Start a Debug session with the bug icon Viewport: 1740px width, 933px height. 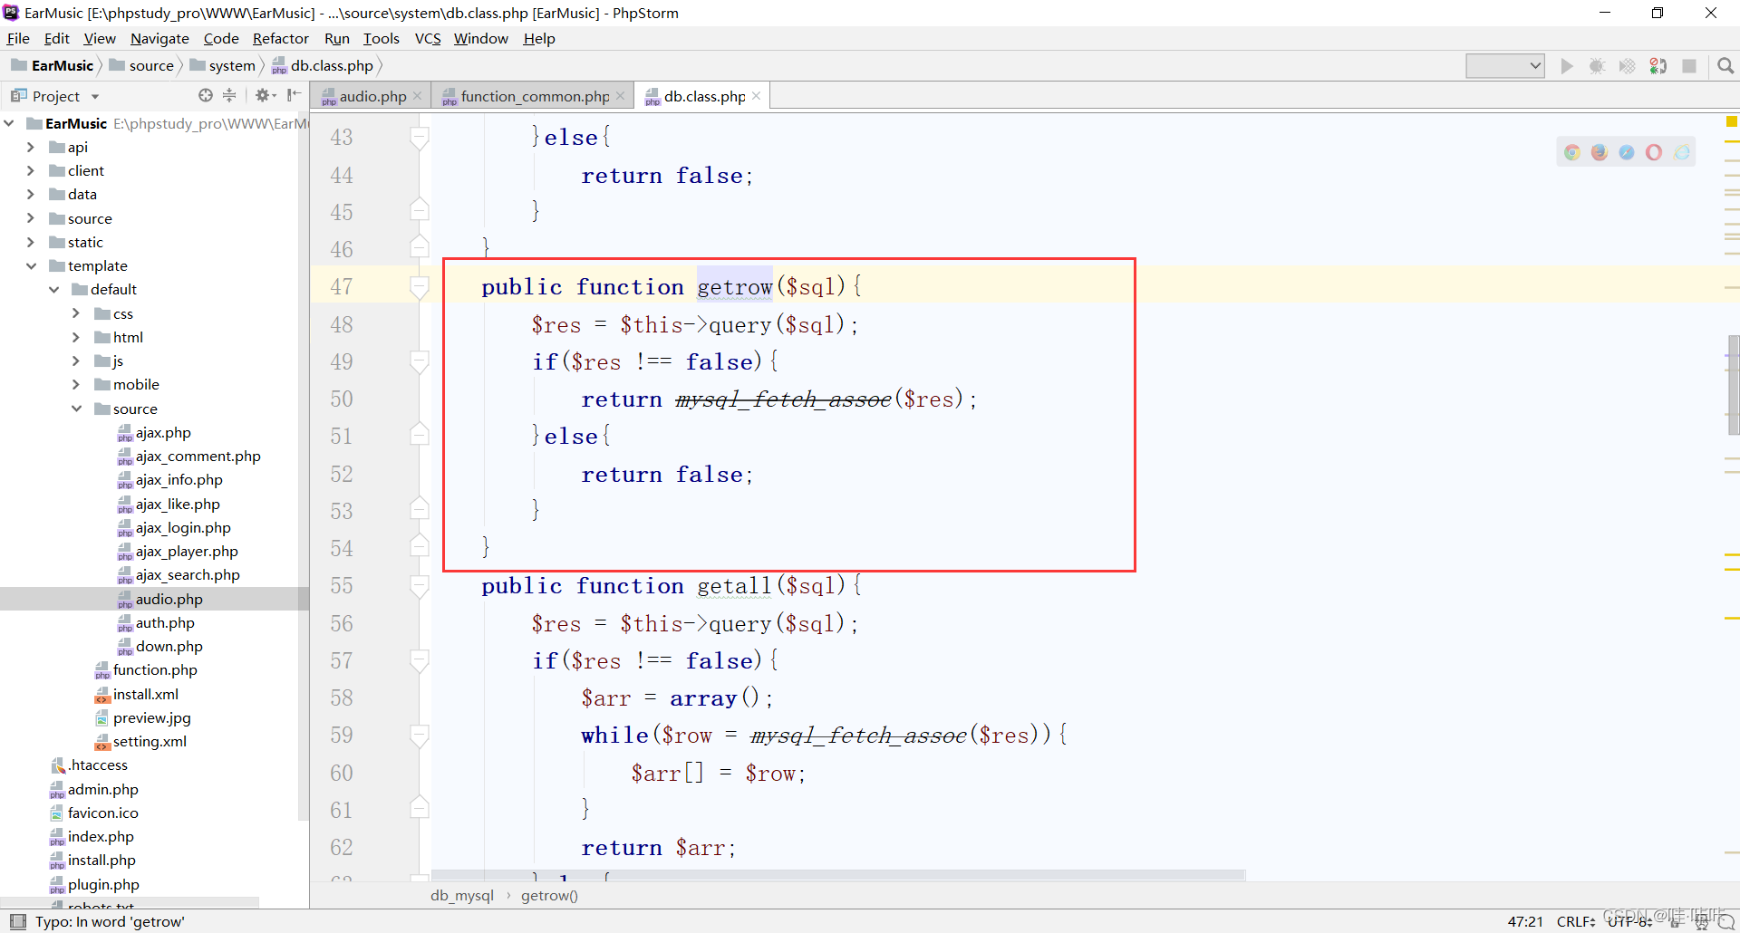[1597, 66]
